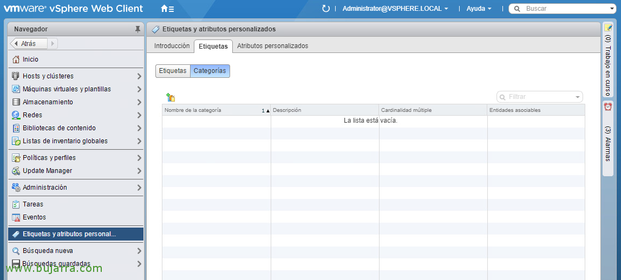Expand the Almacenamiento chevron
The height and width of the screenshot is (280, 621).
point(139,102)
